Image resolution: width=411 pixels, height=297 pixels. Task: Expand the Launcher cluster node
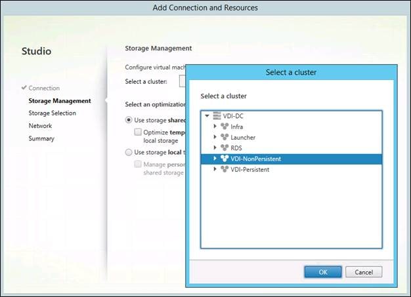(x=215, y=137)
